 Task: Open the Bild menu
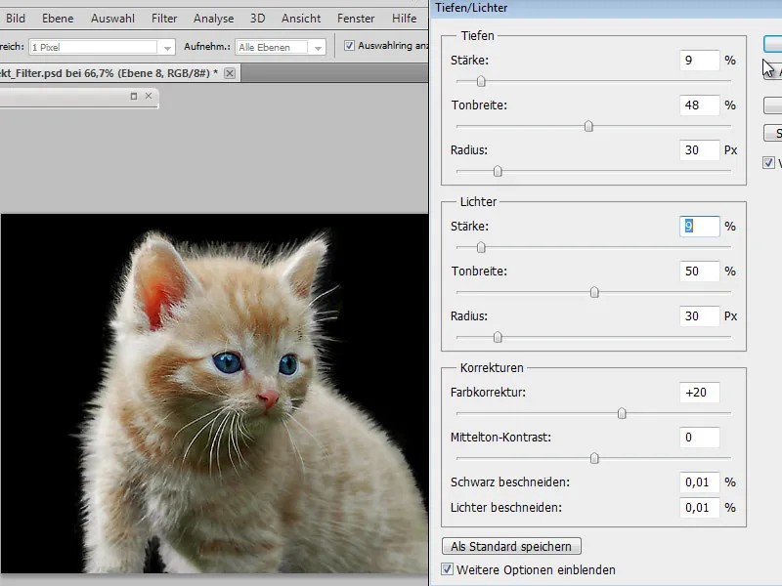tap(16, 19)
